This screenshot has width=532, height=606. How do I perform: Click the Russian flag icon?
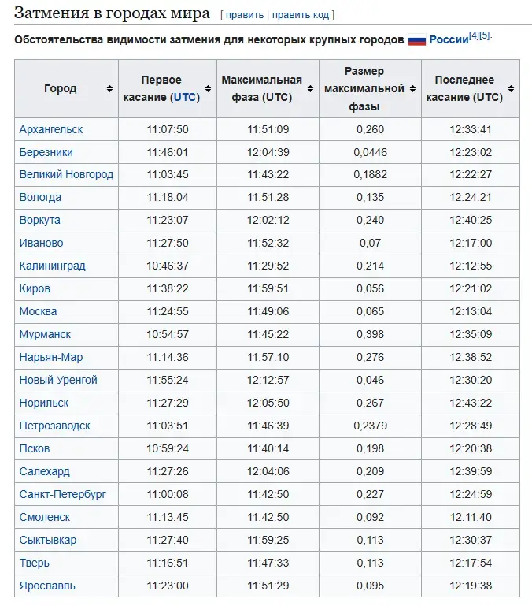(417, 40)
